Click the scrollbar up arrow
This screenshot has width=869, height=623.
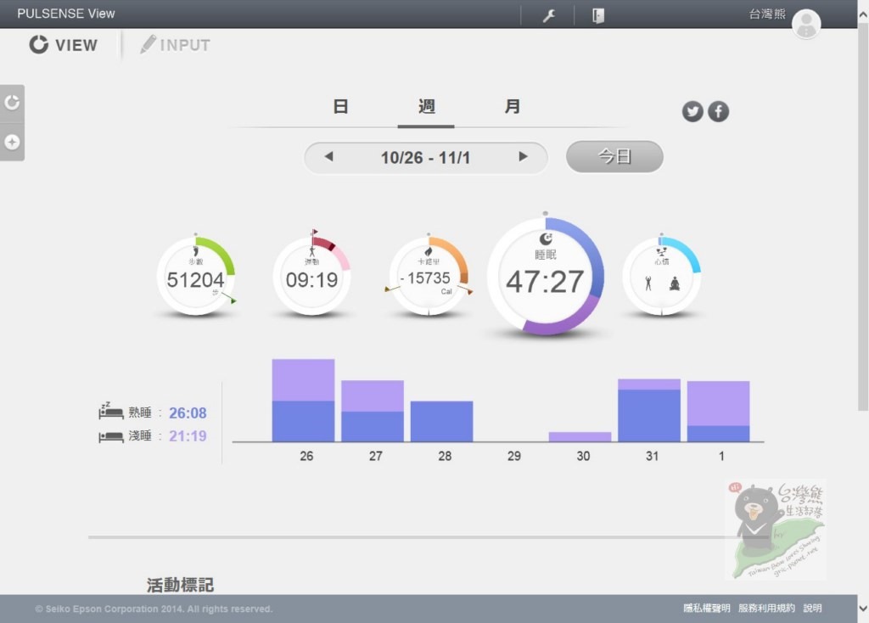coord(863,14)
